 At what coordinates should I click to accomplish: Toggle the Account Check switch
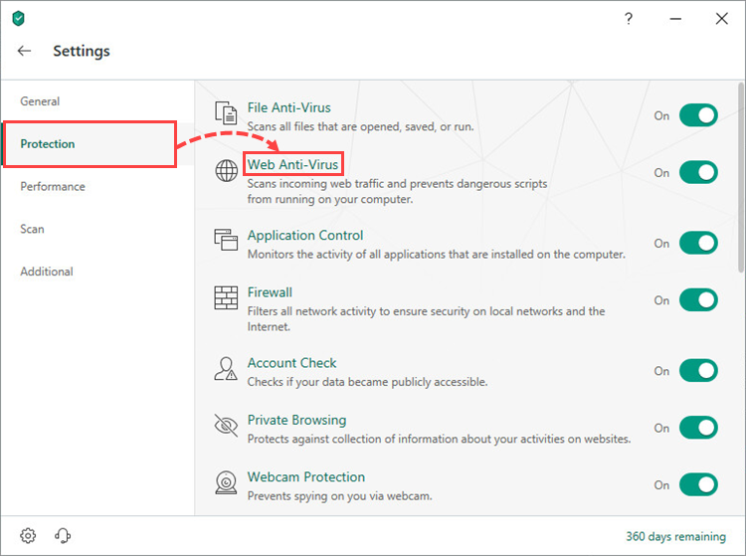(x=698, y=371)
